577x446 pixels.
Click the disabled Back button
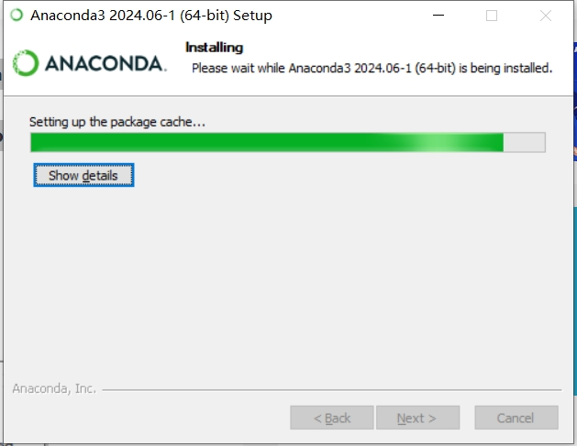(x=332, y=418)
